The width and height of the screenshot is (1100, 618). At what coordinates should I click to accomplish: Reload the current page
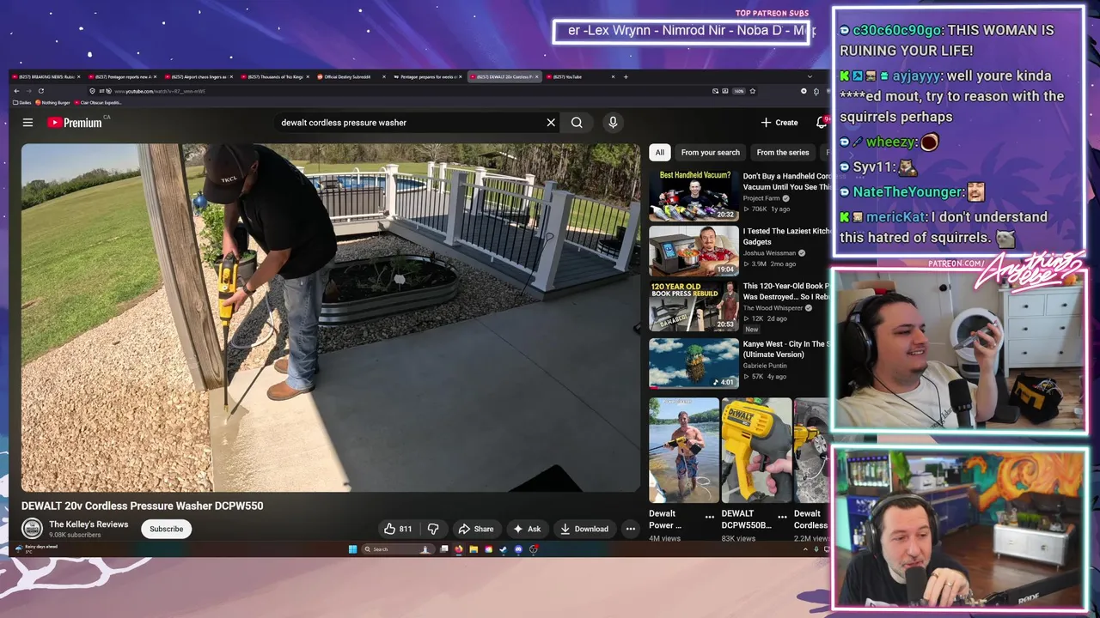[x=40, y=91]
